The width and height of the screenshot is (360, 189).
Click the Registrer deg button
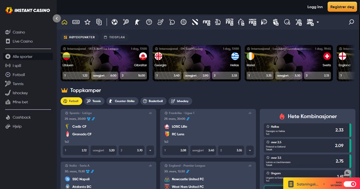tap(342, 7)
